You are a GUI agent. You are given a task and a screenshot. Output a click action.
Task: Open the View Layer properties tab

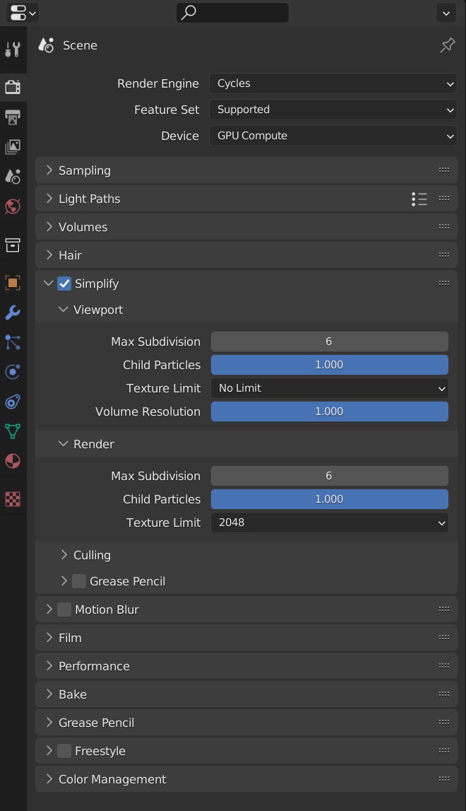point(13,147)
